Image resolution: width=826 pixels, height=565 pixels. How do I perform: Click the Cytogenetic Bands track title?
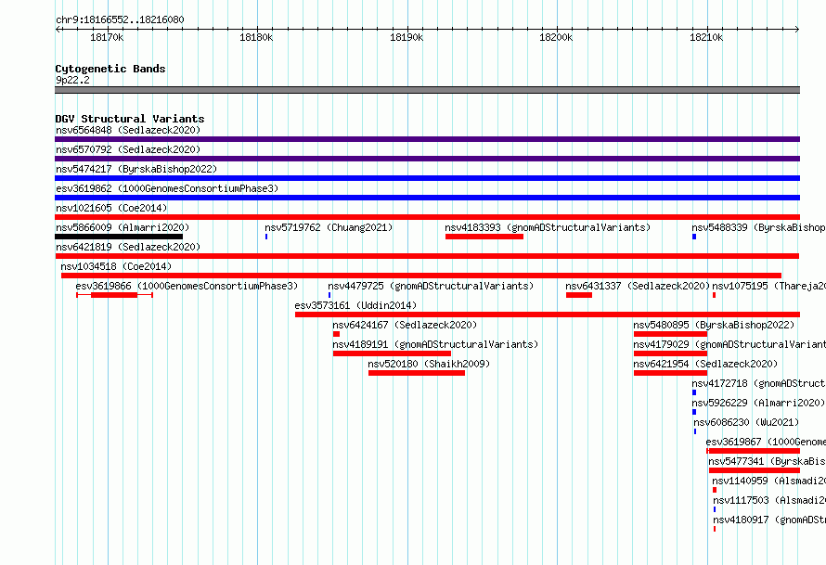[110, 69]
